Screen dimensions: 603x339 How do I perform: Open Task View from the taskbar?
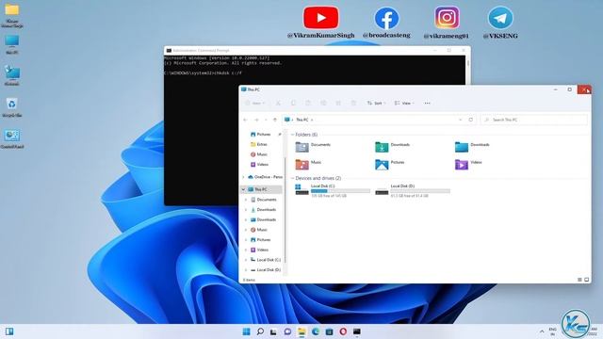(273, 331)
